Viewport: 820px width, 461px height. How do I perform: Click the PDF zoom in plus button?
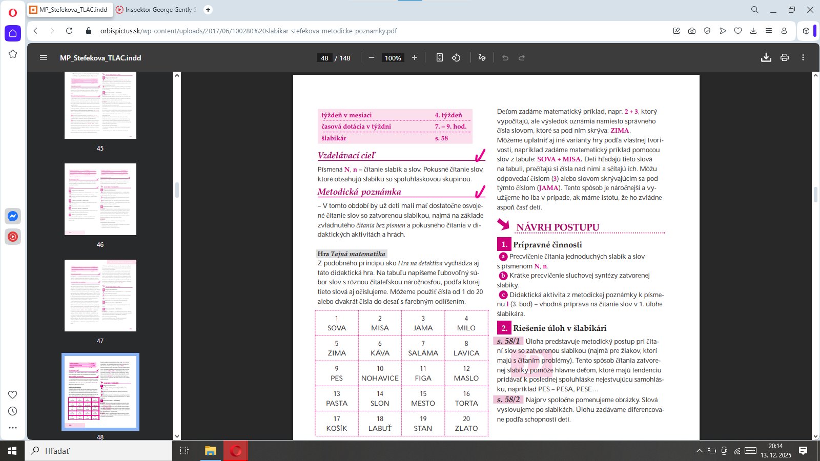tap(415, 58)
